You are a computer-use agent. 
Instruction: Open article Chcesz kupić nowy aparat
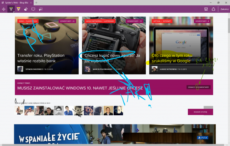click(x=112, y=58)
